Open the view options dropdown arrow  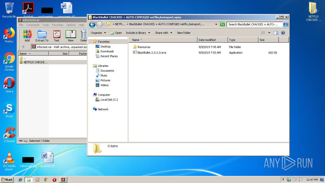(269, 33)
